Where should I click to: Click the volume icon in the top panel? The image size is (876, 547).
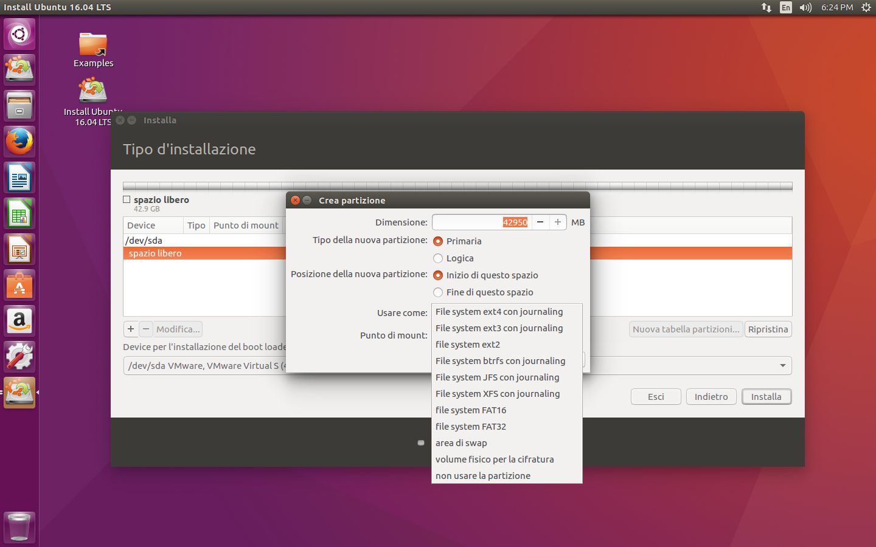point(805,7)
